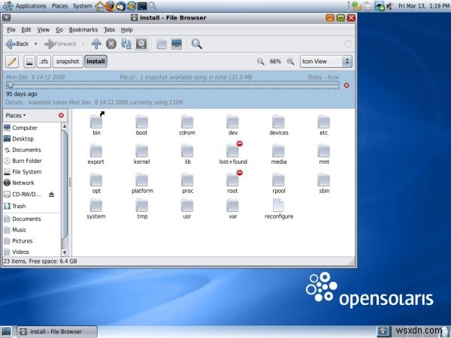Open the Places panel menu

[x=60, y=6]
